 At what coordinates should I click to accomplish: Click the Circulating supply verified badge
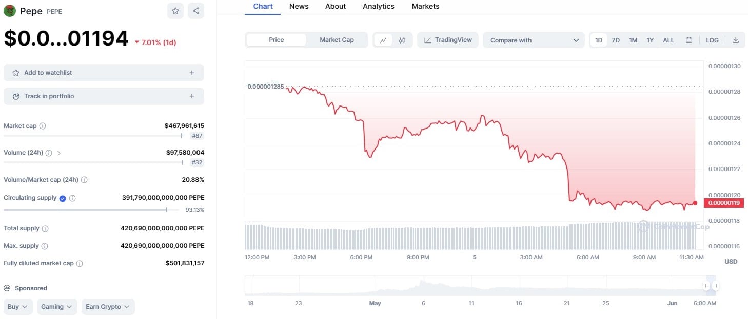pos(63,198)
